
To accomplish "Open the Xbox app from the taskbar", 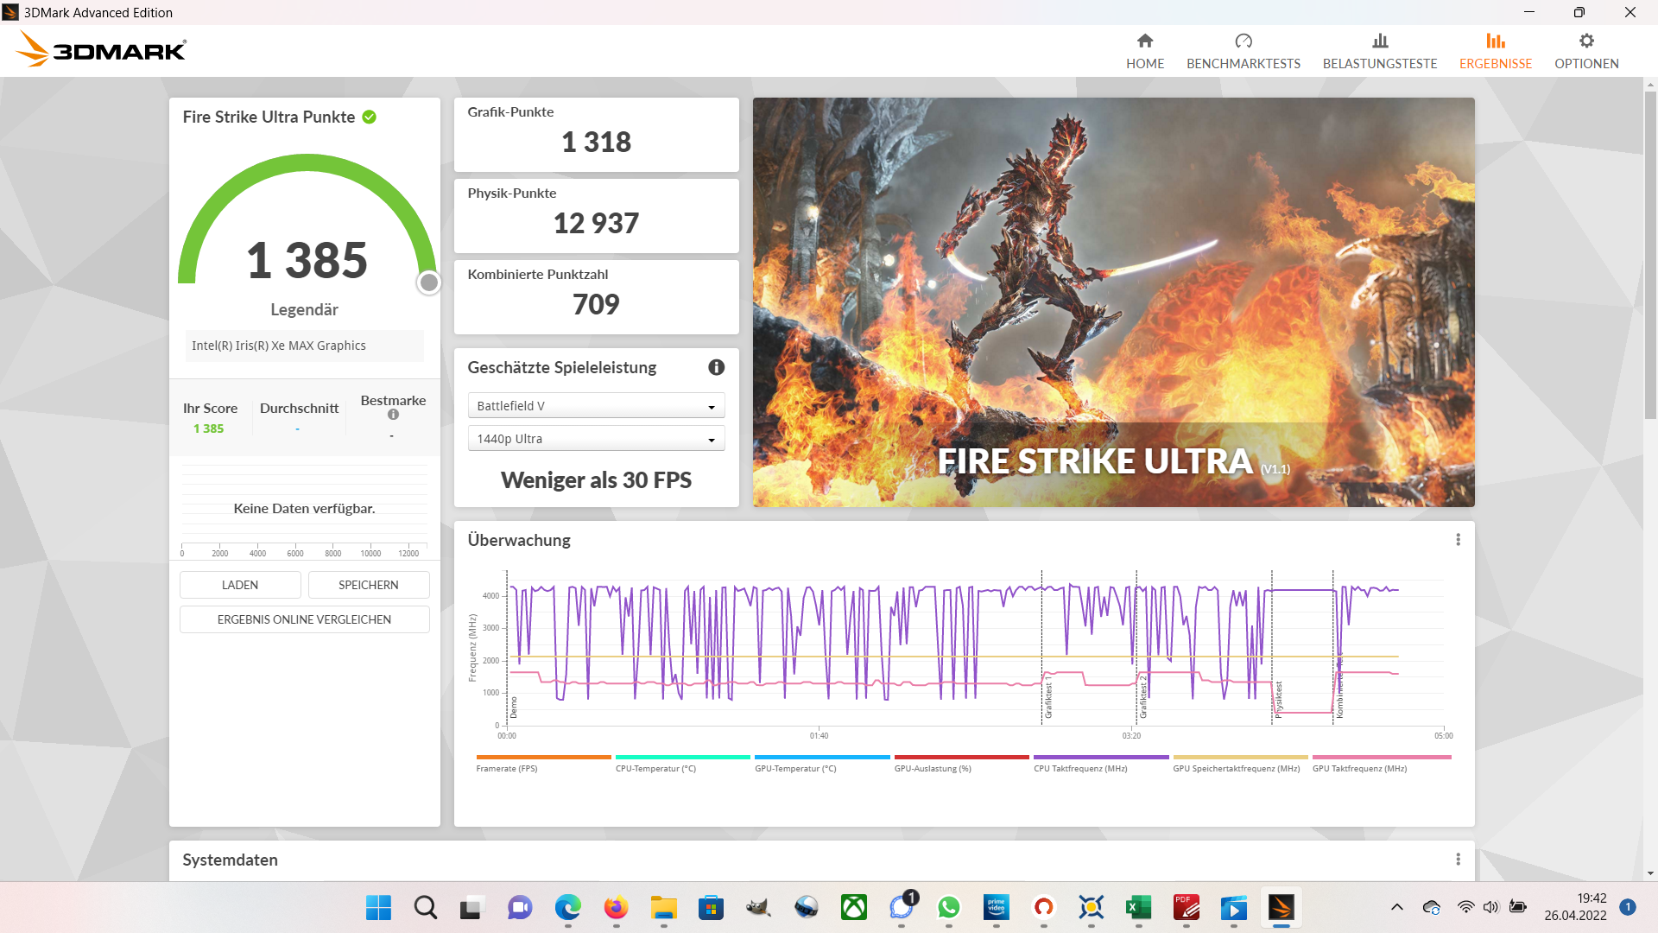I will 854,907.
